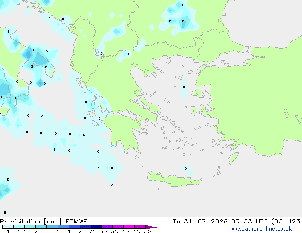Click the 1–2 mm legend swatch

(30, 227)
